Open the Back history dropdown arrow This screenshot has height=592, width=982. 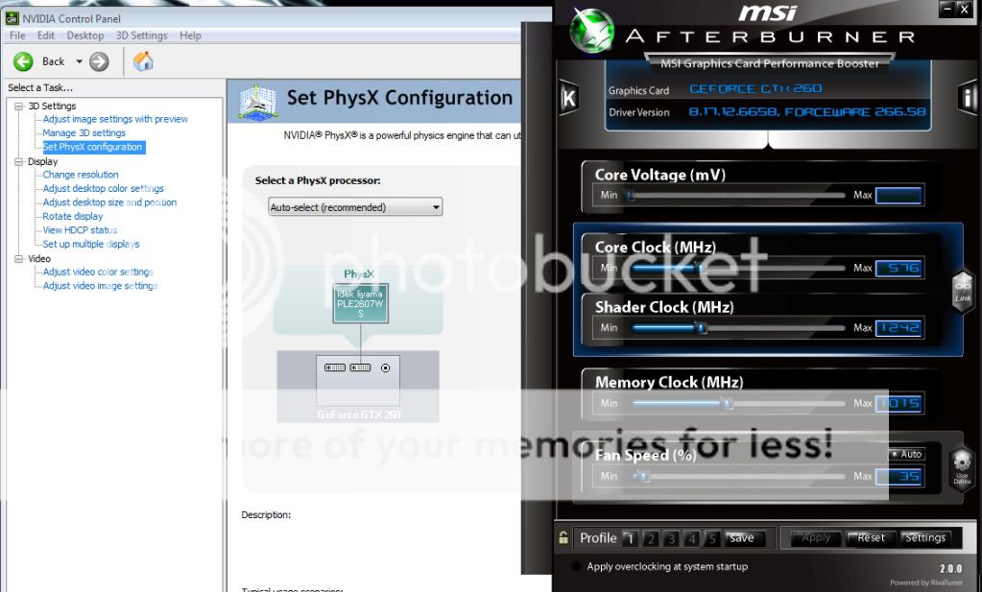point(79,61)
